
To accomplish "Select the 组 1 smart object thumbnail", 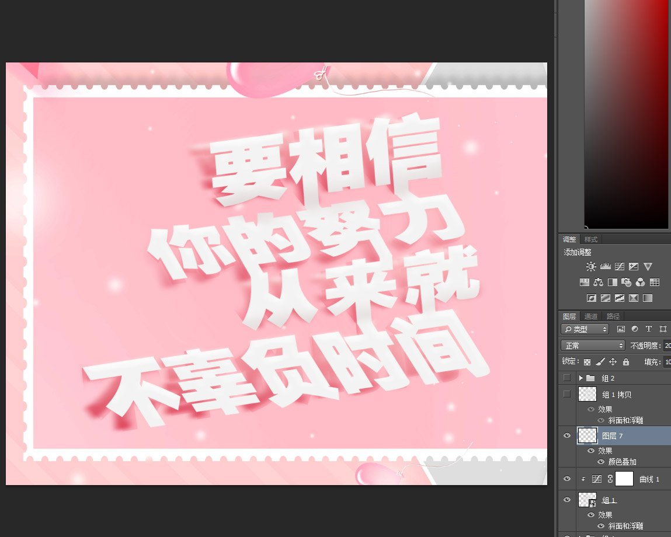I will [587, 500].
